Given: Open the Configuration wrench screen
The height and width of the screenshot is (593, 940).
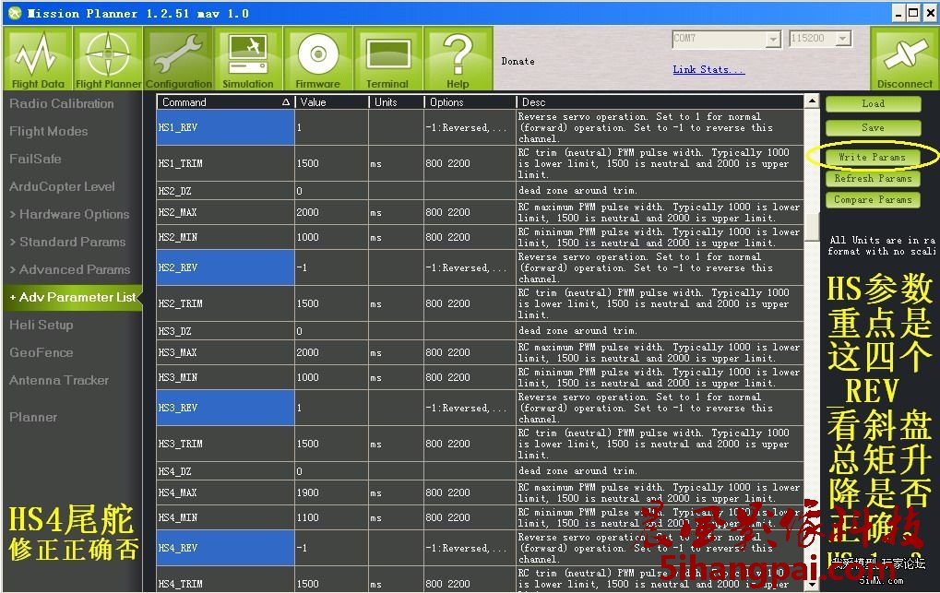Looking at the screenshot, I should pyautogui.click(x=179, y=58).
